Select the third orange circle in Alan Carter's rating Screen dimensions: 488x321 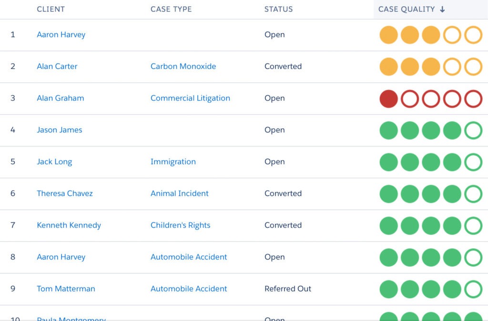[431, 67]
